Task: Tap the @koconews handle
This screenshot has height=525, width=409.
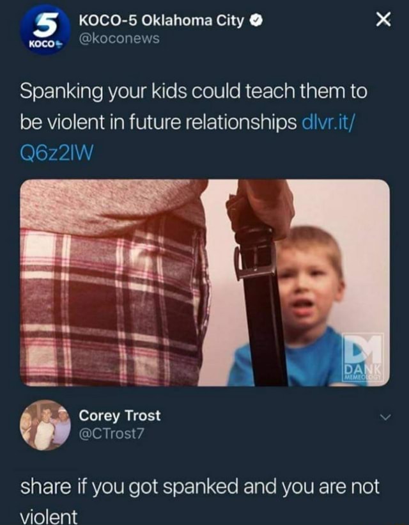Action: pos(119,38)
